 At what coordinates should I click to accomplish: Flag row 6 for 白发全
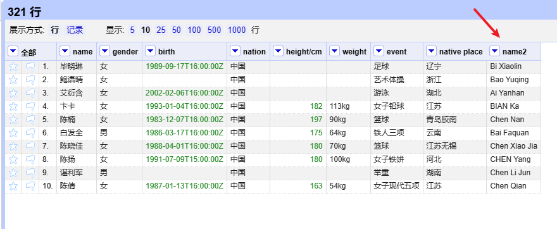[31, 133]
